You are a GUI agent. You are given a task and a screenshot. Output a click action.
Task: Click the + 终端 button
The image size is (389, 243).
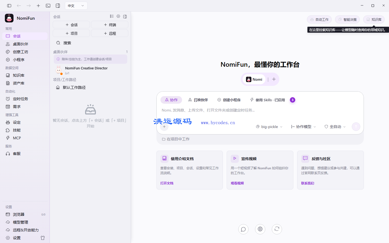tap(110, 25)
